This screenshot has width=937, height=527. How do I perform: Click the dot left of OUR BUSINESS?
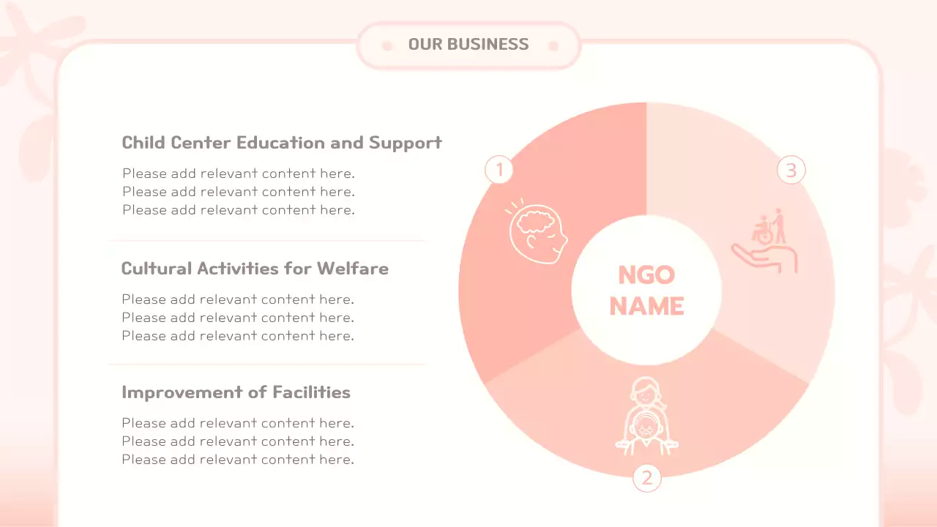coord(387,46)
